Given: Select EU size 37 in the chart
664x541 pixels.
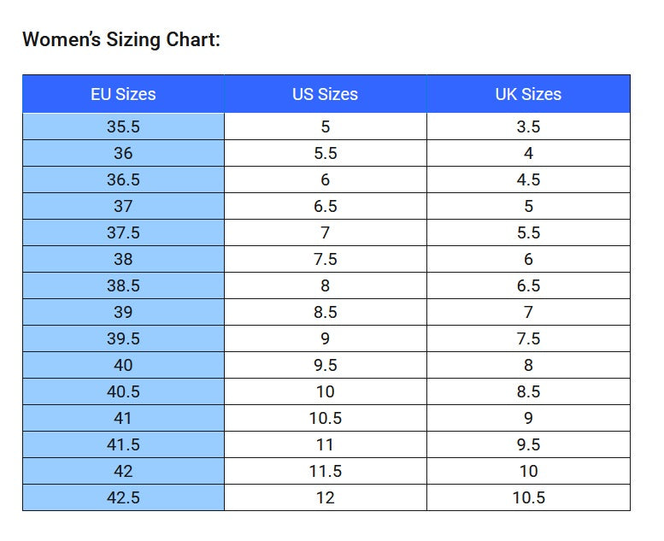Looking at the screenshot, I should (123, 206).
